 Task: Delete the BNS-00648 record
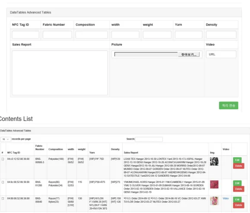click(238, 205)
